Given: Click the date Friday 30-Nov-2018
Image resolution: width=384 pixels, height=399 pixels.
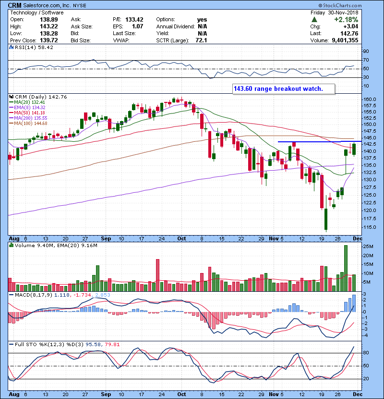Looking at the screenshot, I should [334, 12].
